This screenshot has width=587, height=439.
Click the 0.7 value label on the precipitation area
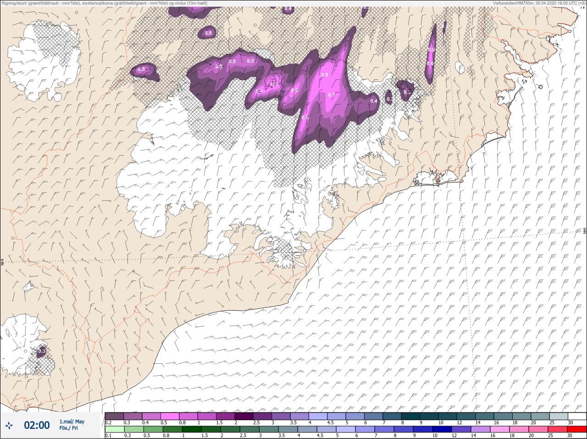point(332,95)
